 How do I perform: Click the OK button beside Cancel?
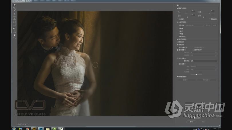click(x=203, y=122)
